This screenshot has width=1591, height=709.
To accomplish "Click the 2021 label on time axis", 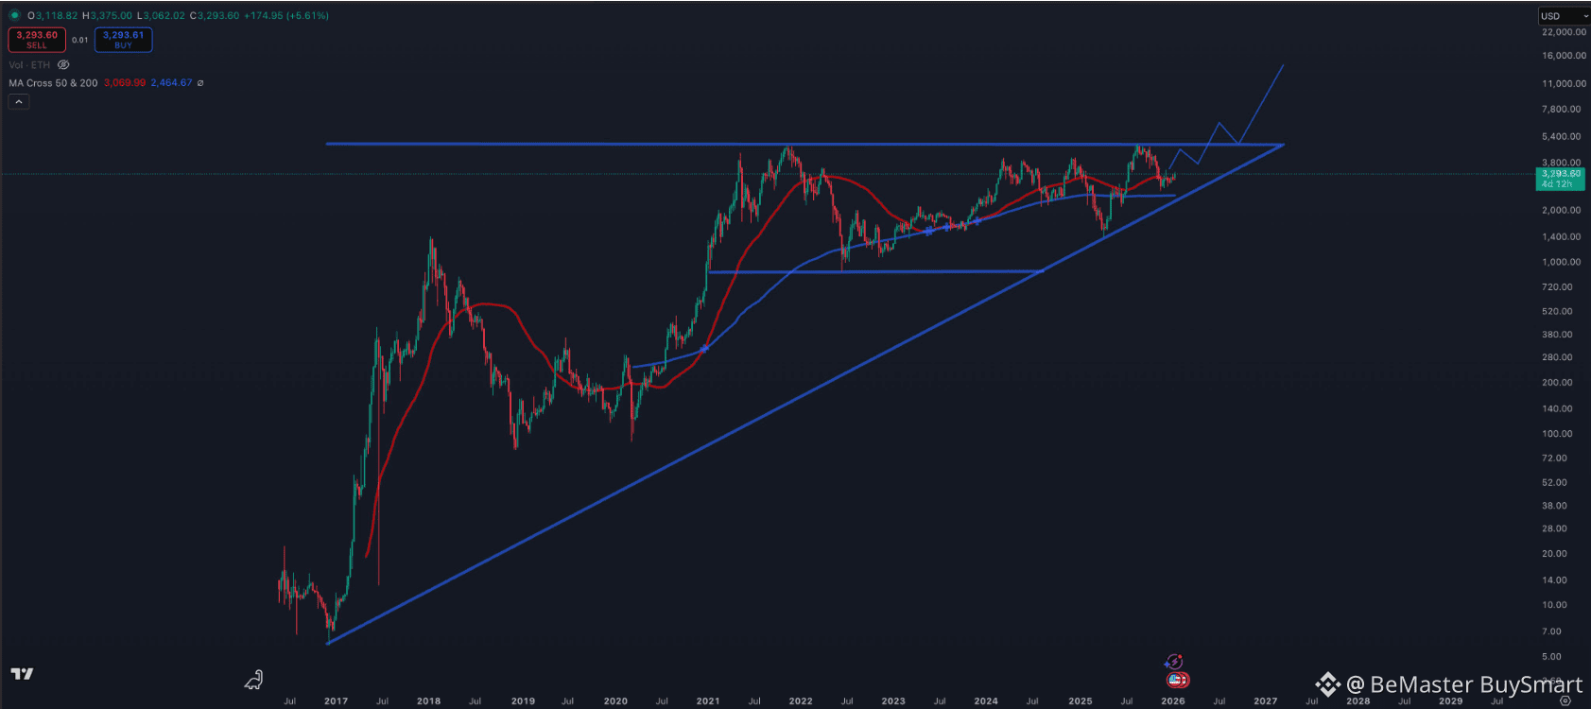I will coord(708,701).
